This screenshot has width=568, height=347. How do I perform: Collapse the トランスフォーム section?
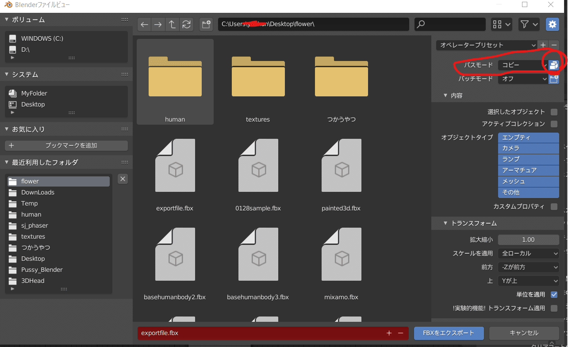pos(445,223)
